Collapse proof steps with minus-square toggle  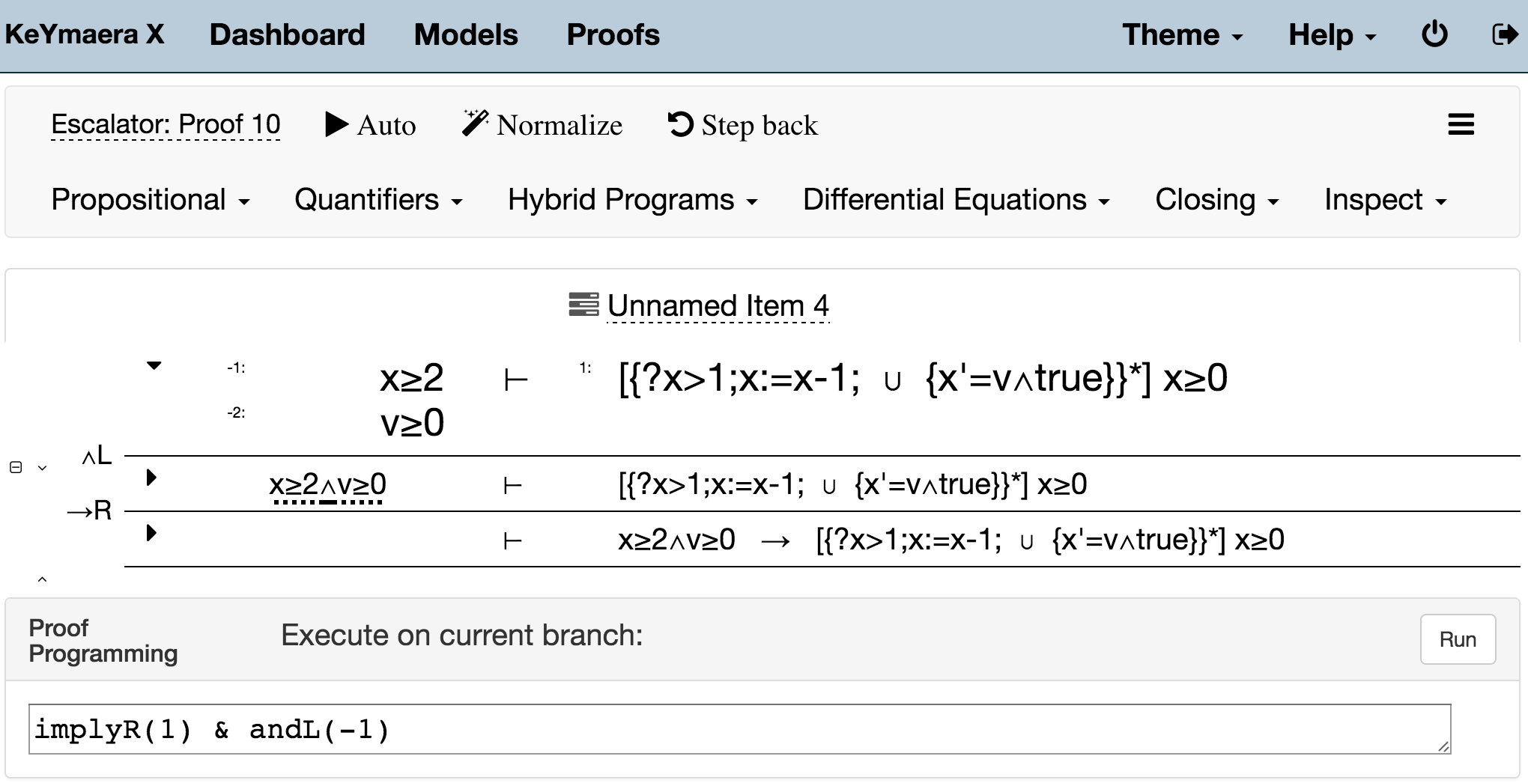(16, 468)
